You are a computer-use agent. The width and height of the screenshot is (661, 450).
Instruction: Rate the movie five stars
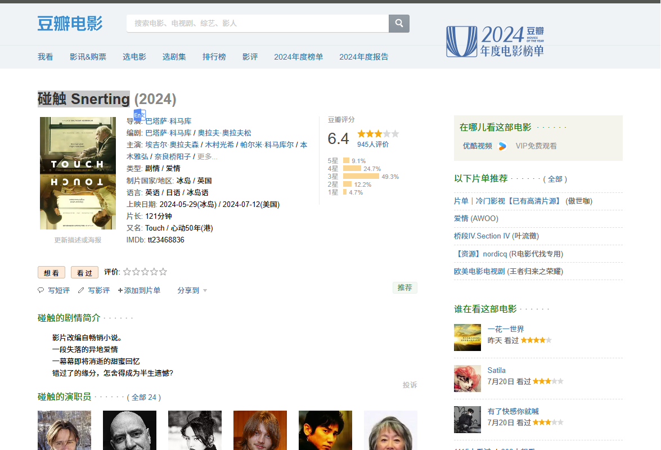pyautogui.click(x=163, y=272)
